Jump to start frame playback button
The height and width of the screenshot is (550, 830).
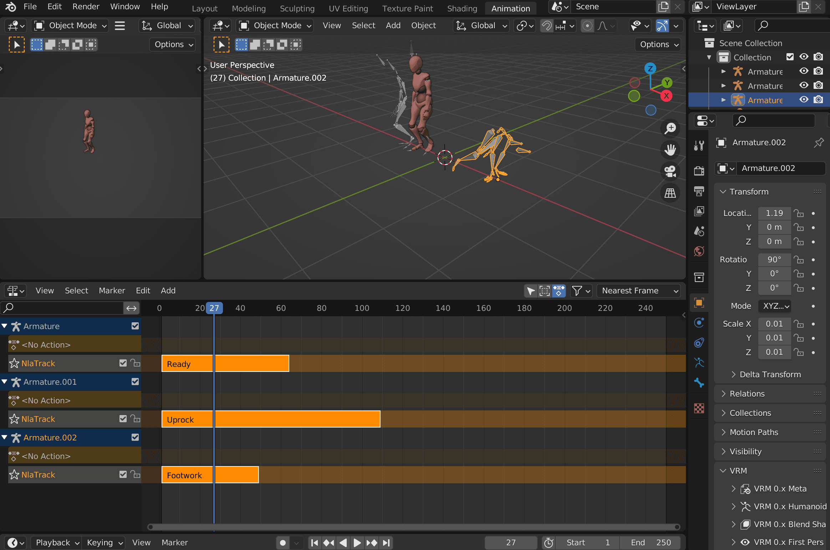tap(315, 543)
